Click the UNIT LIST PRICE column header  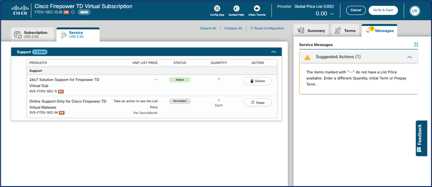coord(145,63)
